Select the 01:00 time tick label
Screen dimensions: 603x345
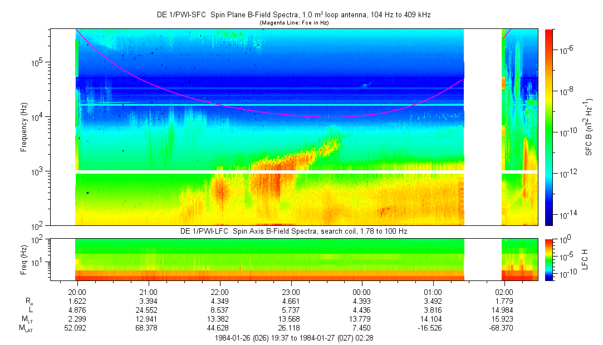(x=433, y=292)
